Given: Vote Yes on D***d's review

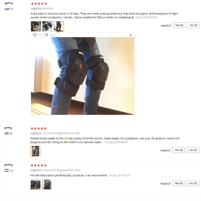Looking at the screenshot, I should pyautogui.click(x=179, y=183).
